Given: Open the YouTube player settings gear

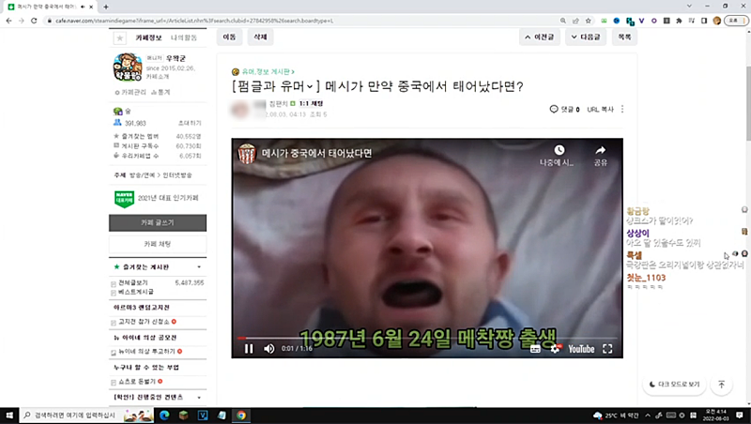Looking at the screenshot, I should click(x=555, y=349).
